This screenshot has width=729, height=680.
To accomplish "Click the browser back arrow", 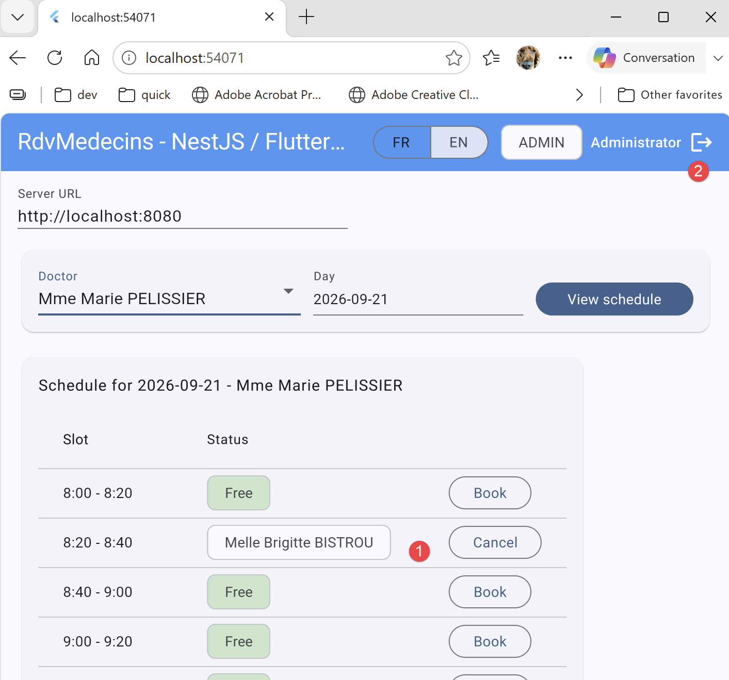I will tap(18, 58).
